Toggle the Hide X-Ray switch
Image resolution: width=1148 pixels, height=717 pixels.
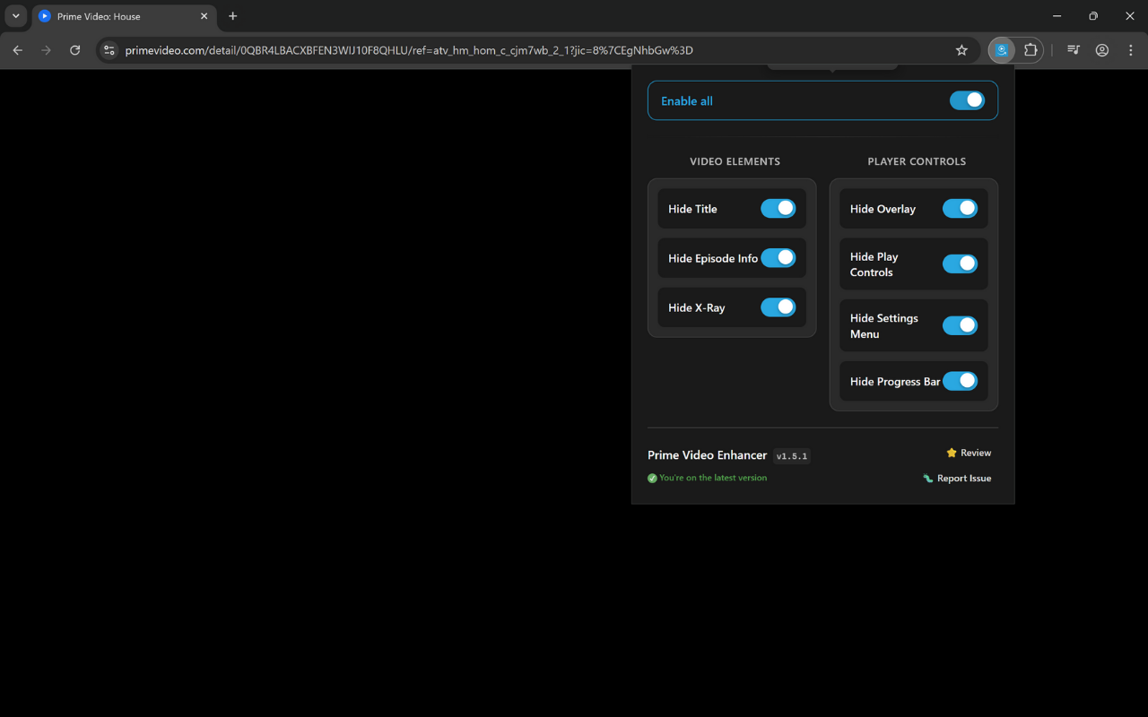click(x=778, y=307)
